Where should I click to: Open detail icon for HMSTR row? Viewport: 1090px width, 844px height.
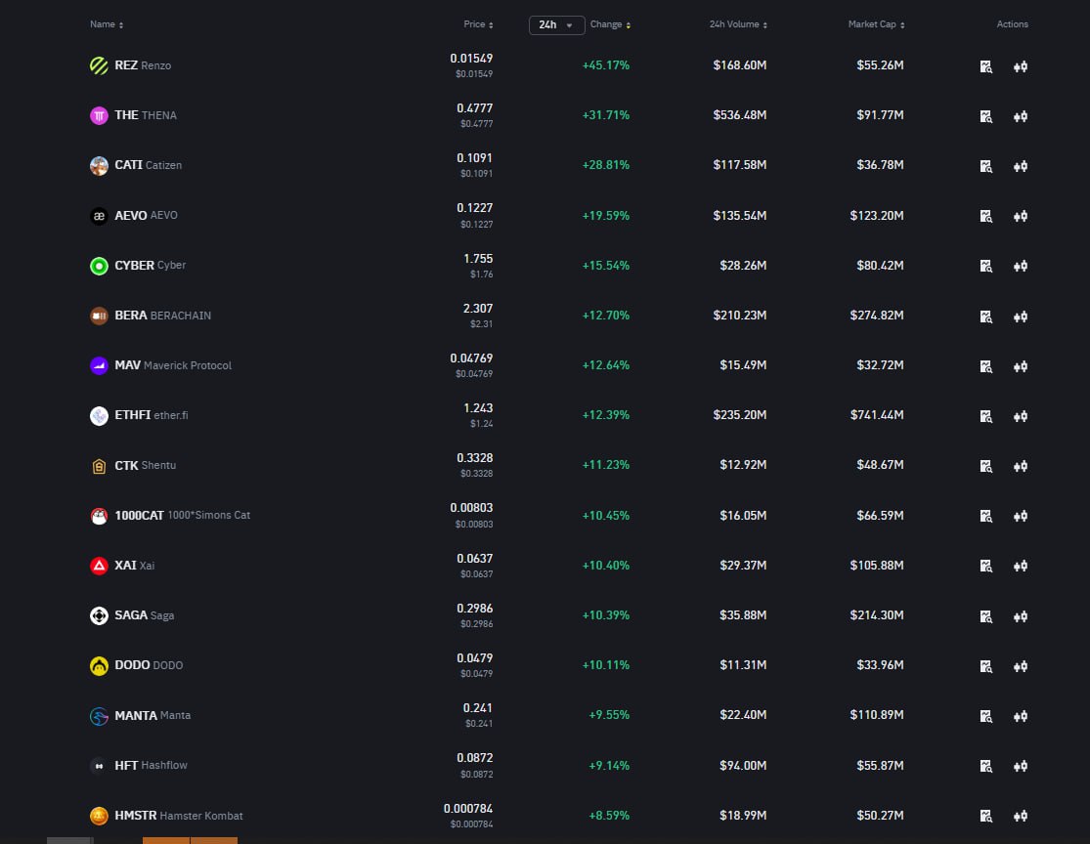pos(985,817)
